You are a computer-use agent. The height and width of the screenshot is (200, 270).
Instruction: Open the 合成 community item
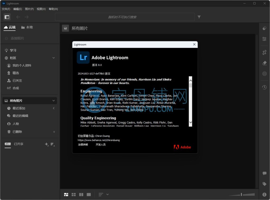click(13, 88)
